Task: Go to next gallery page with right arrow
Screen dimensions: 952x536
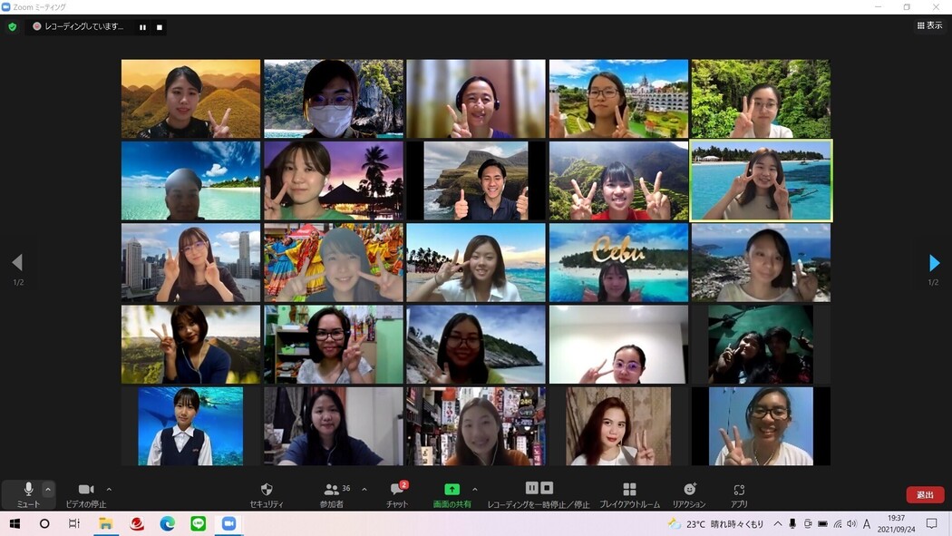Action: pos(934,263)
